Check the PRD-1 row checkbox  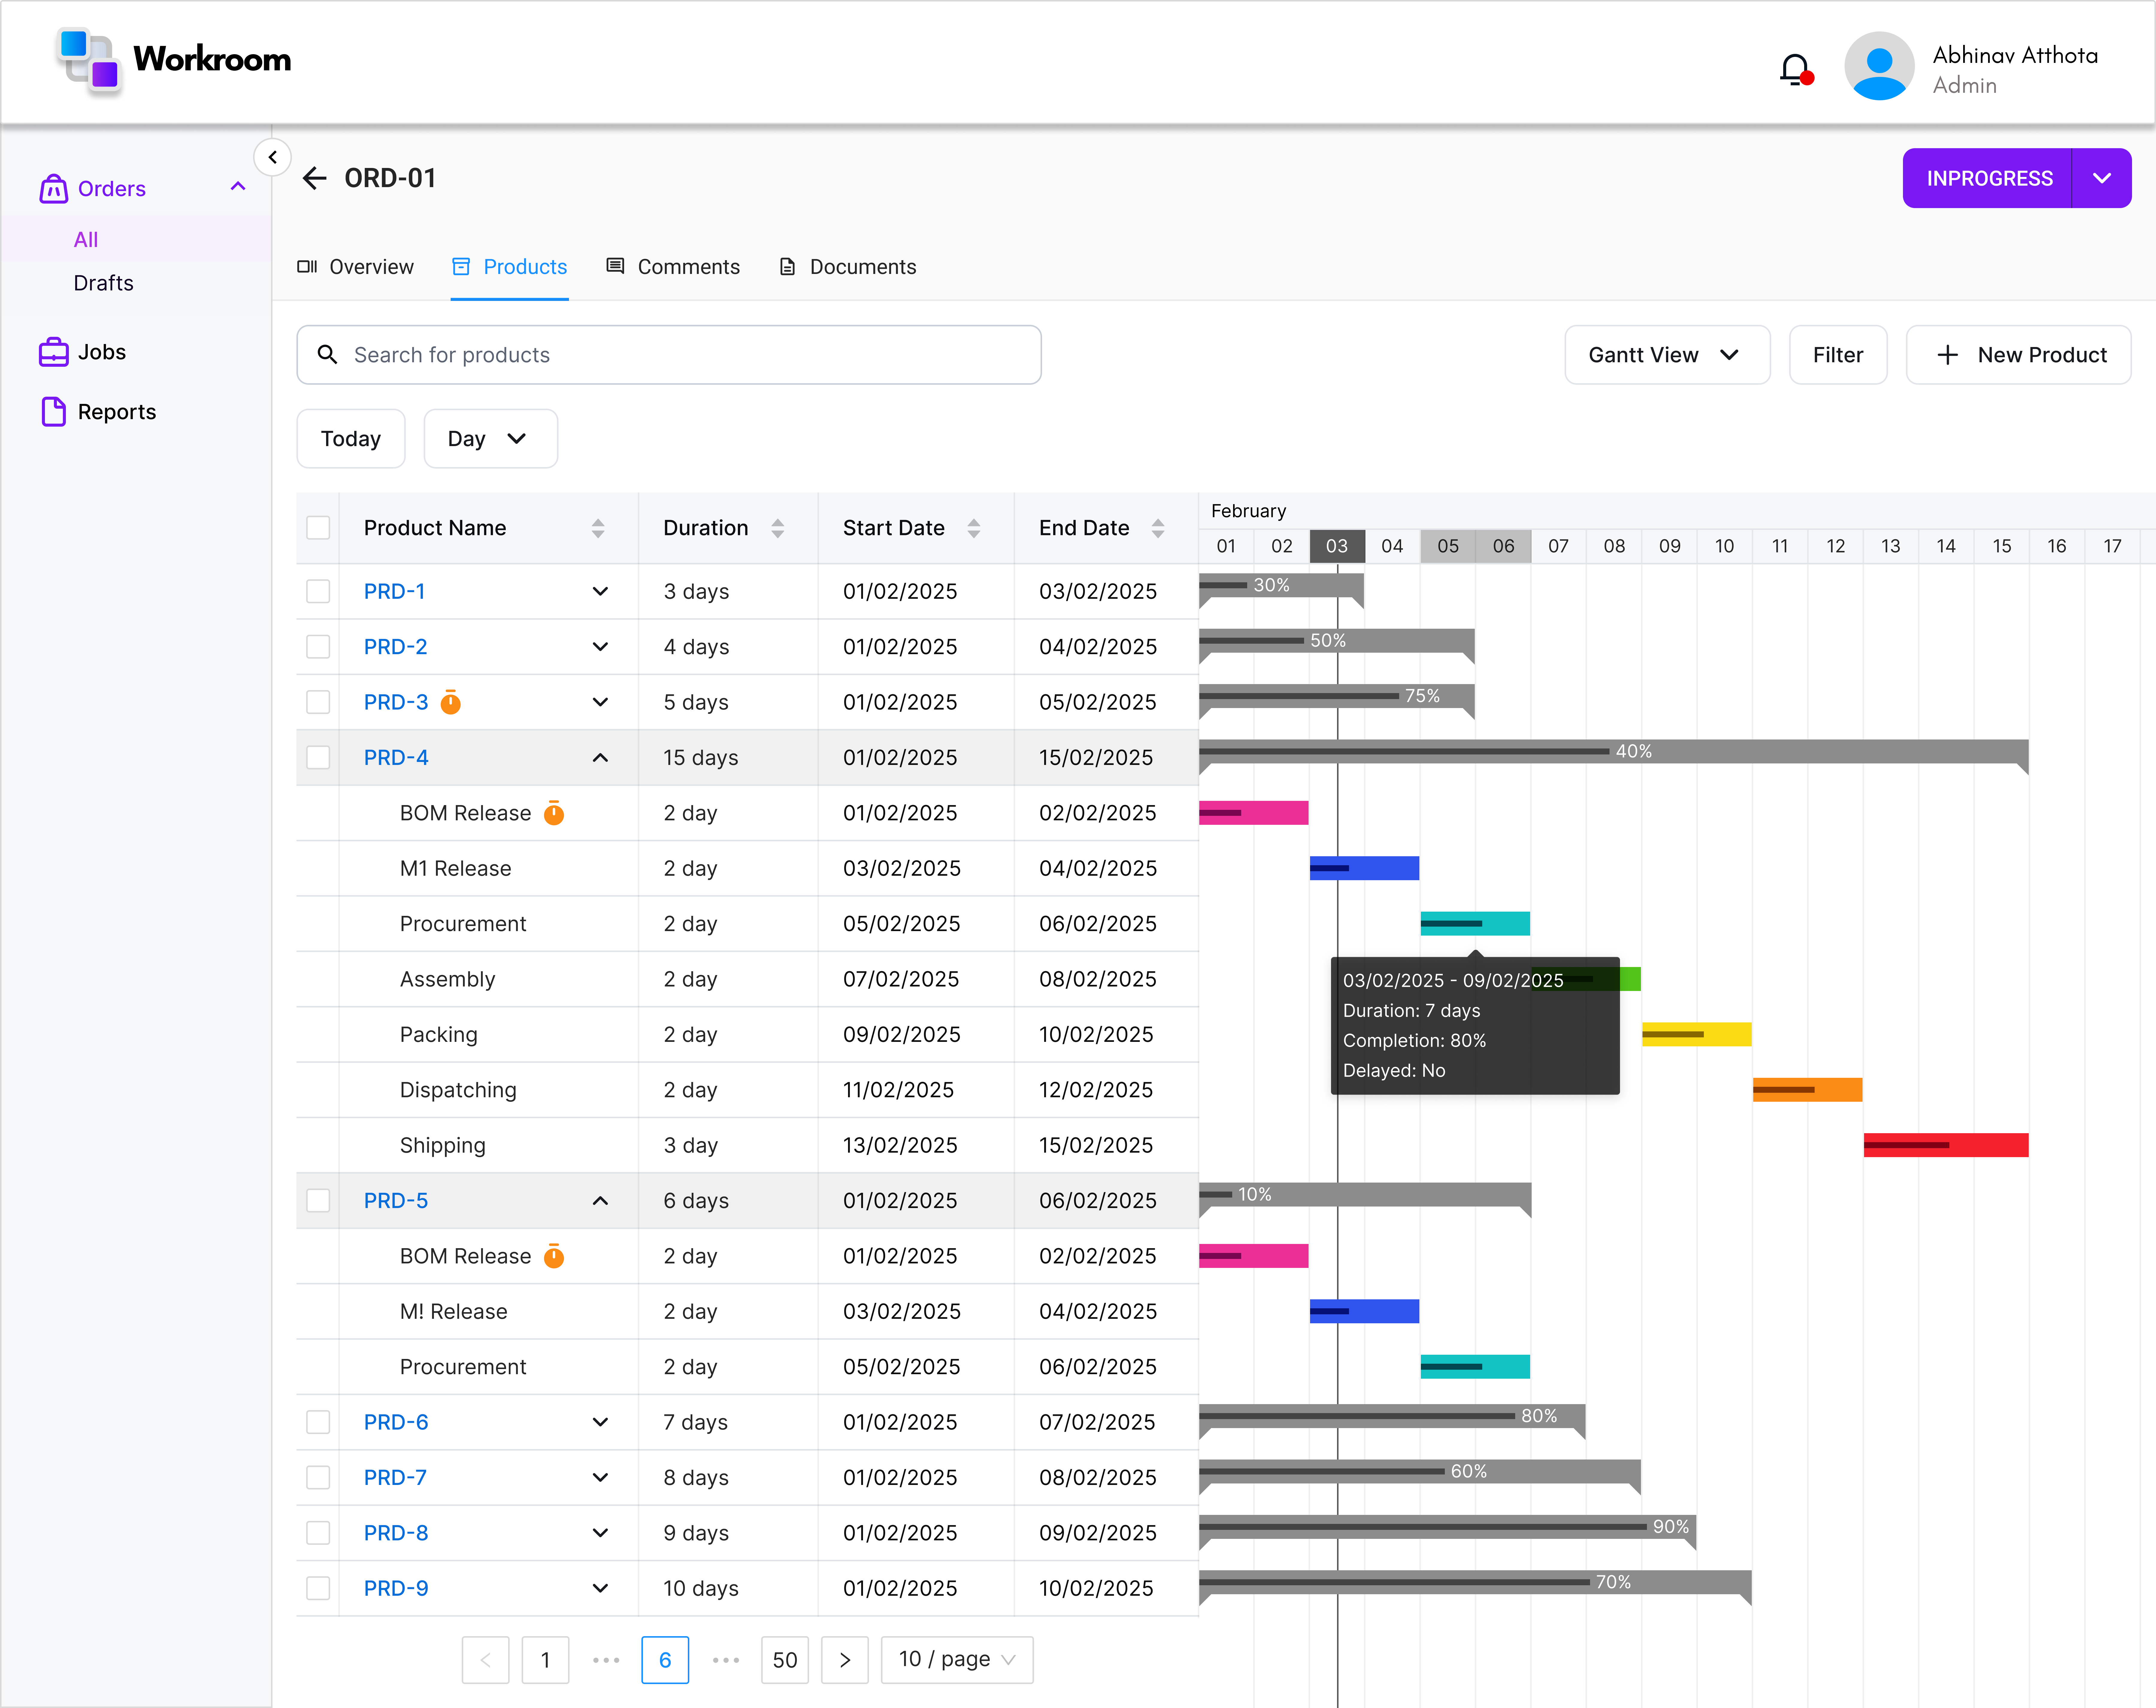coord(318,591)
